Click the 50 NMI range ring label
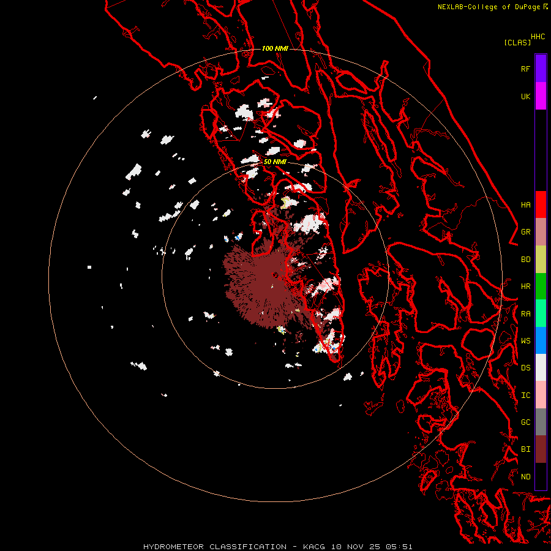This screenshot has height=551, width=551. (275, 162)
